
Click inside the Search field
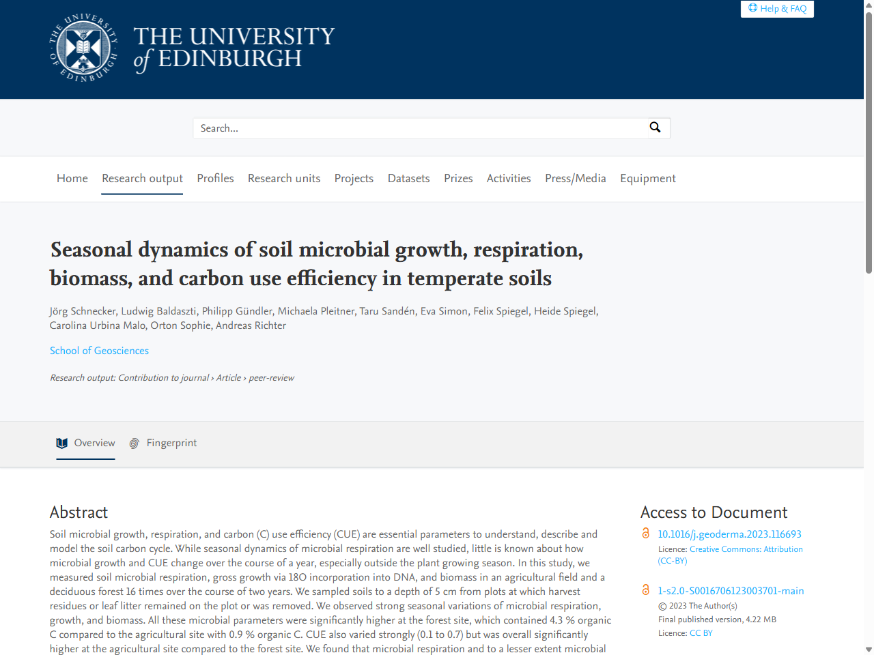410,128
